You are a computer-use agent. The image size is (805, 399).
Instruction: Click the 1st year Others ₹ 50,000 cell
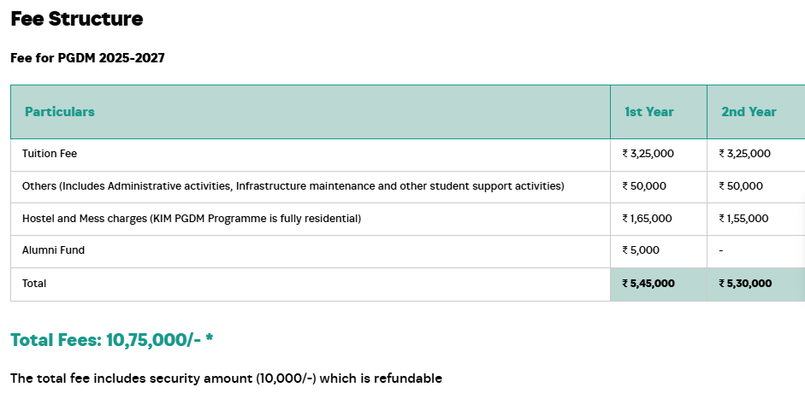click(x=644, y=186)
